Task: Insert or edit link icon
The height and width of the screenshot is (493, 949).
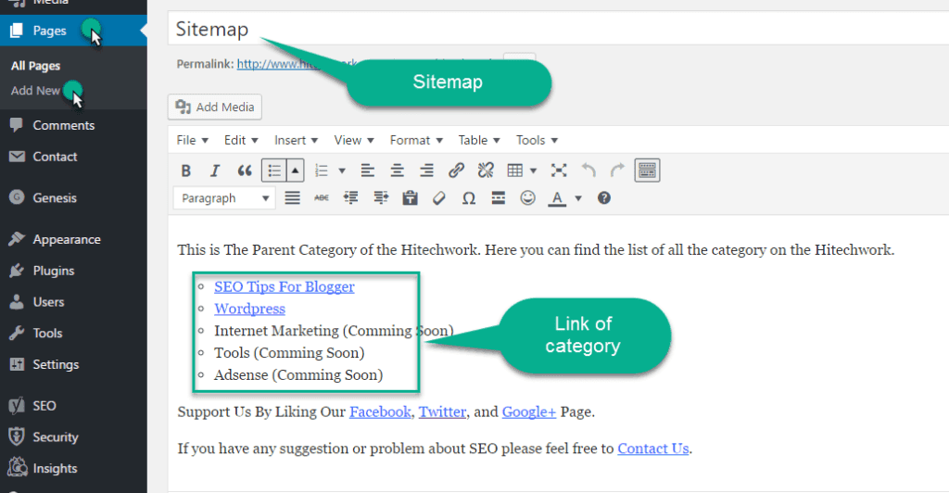Action: (456, 171)
